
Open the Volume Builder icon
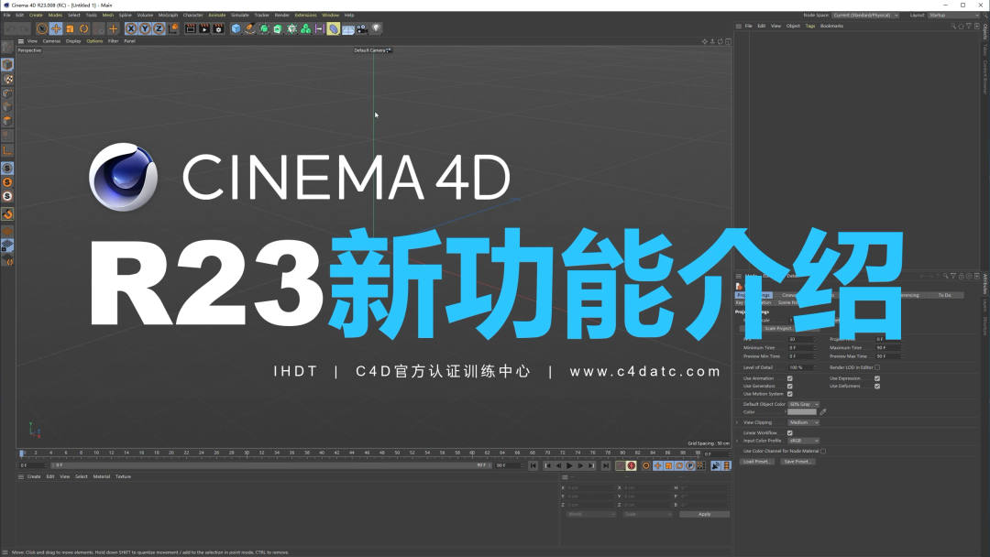click(x=305, y=28)
